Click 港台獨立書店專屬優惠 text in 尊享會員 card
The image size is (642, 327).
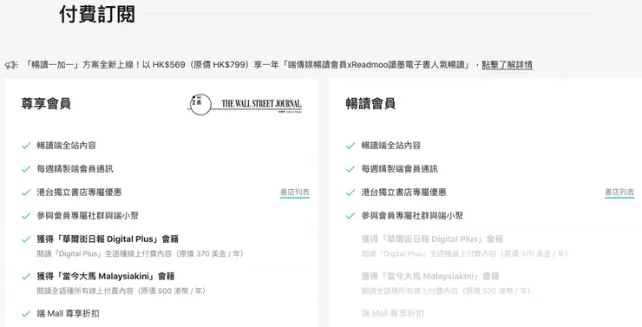(x=79, y=192)
